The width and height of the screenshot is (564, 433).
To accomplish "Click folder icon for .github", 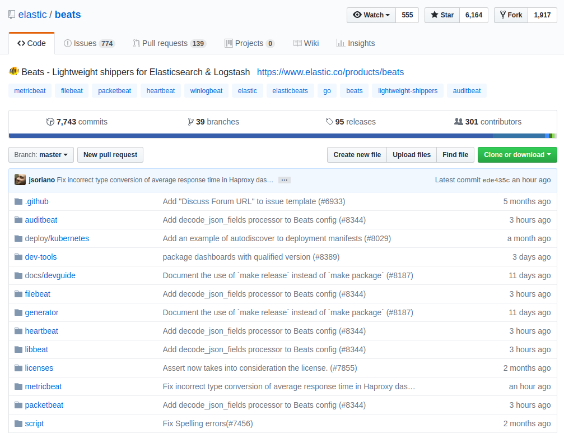I will pyautogui.click(x=18, y=201).
